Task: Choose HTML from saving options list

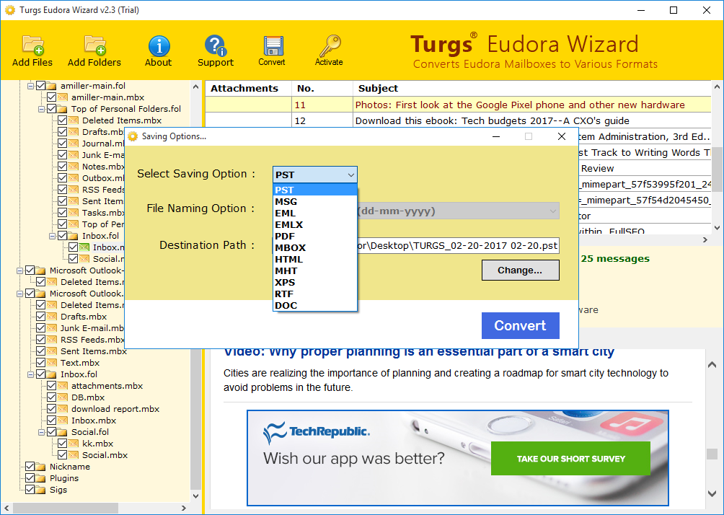Action: (x=315, y=259)
